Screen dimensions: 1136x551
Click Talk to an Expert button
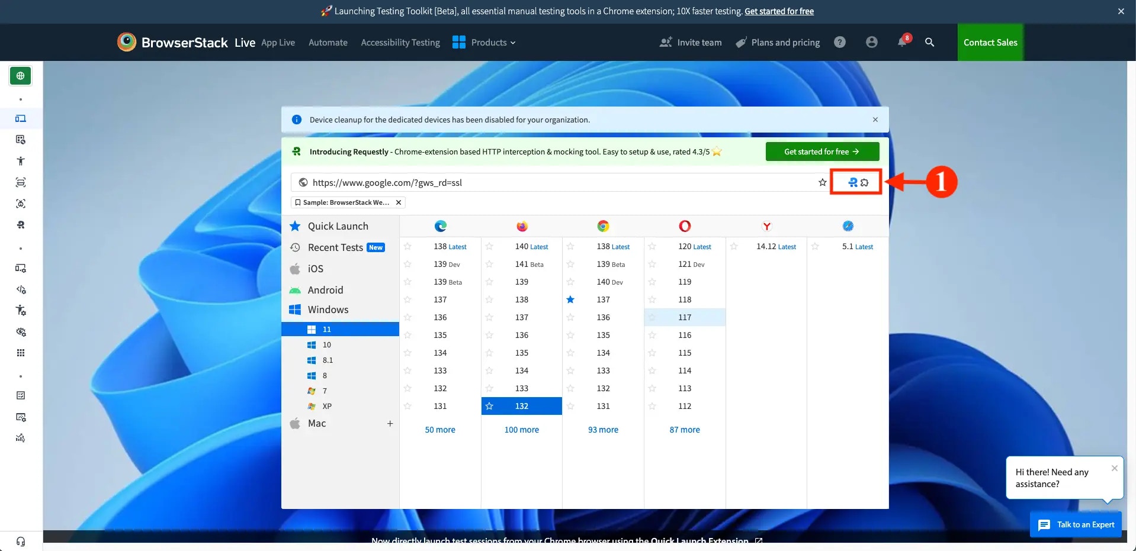1076,524
